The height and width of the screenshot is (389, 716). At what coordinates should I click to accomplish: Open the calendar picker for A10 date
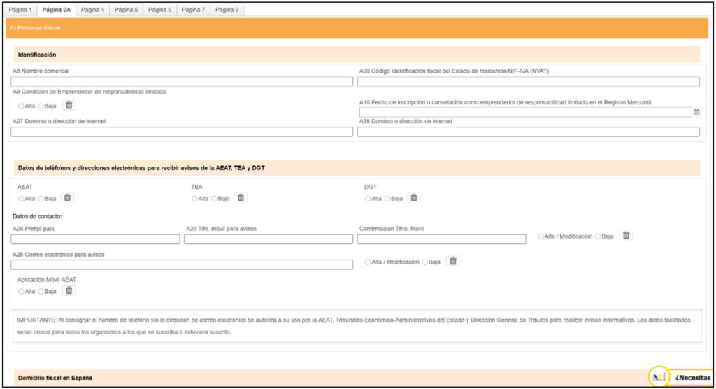coord(696,112)
